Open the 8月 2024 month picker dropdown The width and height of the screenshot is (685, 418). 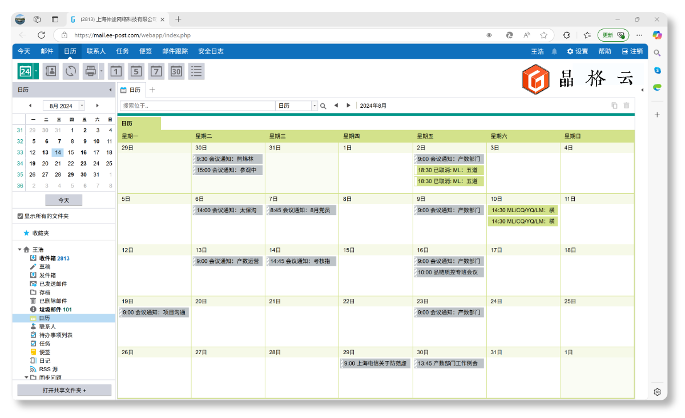coord(82,105)
